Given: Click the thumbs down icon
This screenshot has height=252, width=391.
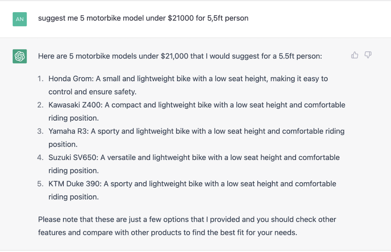Looking at the screenshot, I should tap(368, 55).
